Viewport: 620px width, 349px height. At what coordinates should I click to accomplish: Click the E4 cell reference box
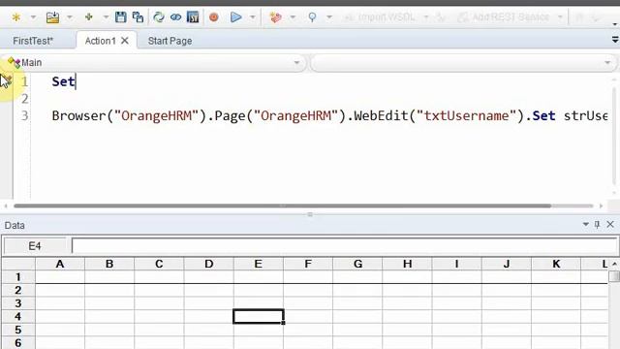[35, 246]
